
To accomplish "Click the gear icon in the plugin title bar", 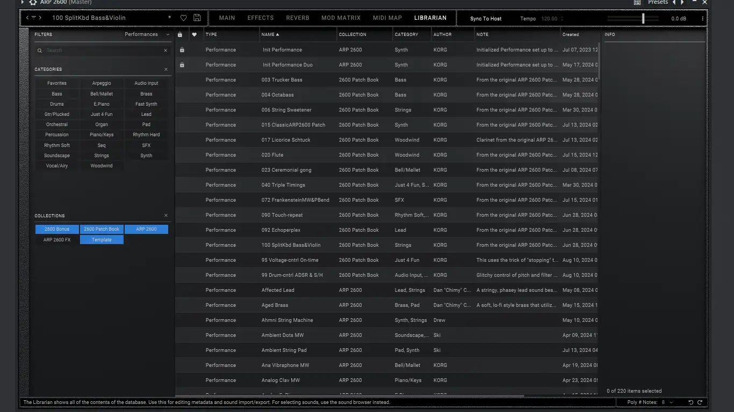I will 33,2.
